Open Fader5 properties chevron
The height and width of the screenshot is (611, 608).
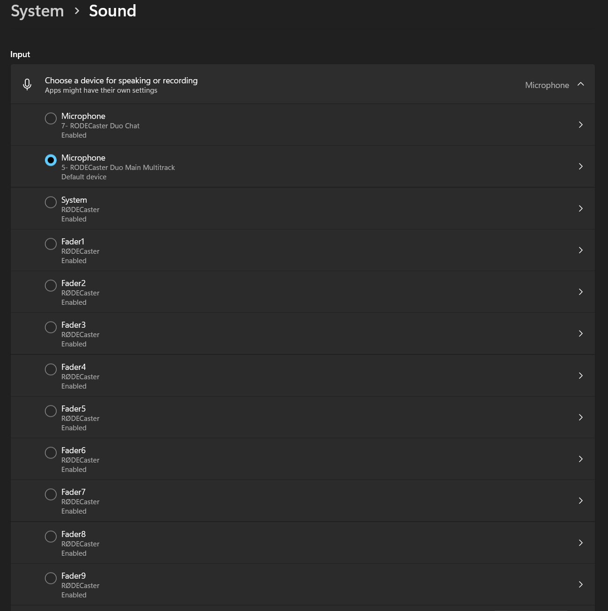tap(580, 417)
